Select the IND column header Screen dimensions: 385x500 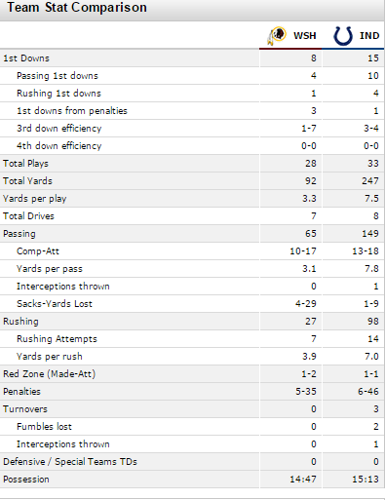(369, 36)
